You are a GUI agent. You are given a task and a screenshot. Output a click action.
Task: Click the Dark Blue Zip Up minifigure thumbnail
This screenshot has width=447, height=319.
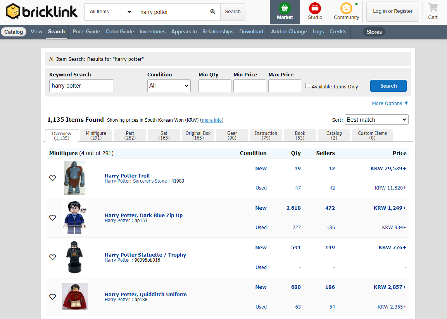pyautogui.click(x=75, y=217)
